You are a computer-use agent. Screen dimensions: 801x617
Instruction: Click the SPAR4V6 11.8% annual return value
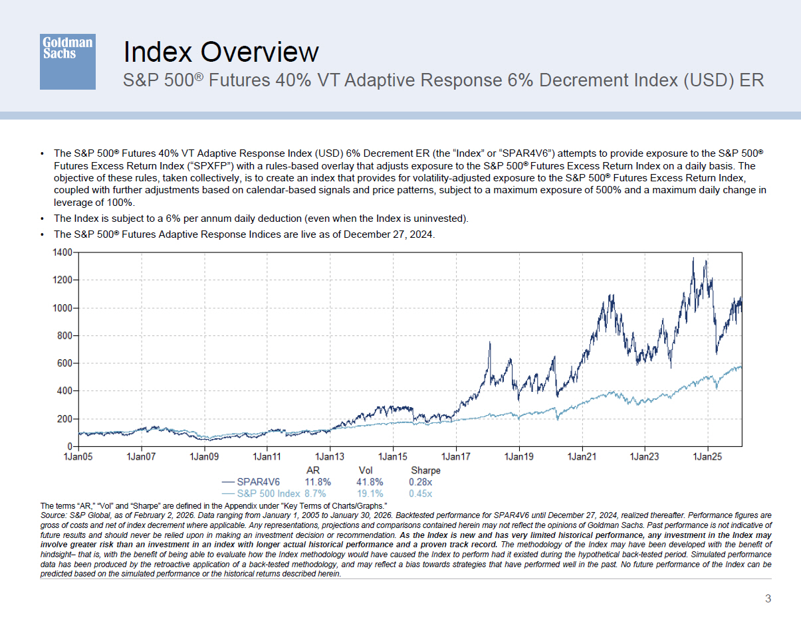317,482
